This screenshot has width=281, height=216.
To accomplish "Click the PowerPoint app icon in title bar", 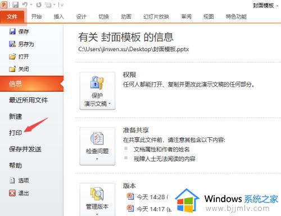I will click(4, 4).
